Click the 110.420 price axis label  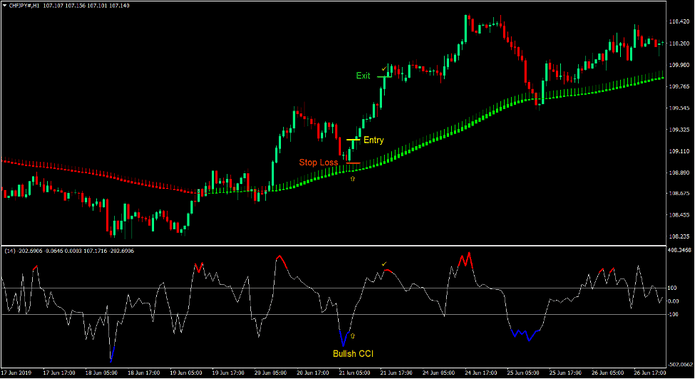(x=679, y=22)
